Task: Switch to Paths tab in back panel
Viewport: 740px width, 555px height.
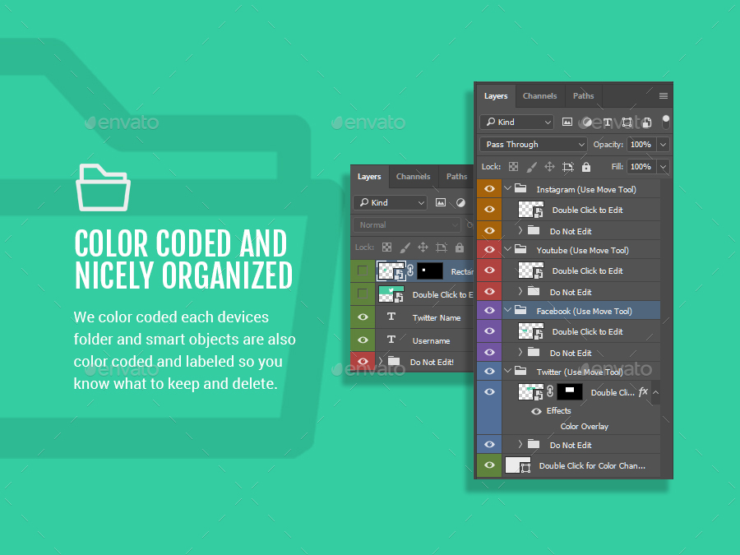Action: (x=457, y=177)
